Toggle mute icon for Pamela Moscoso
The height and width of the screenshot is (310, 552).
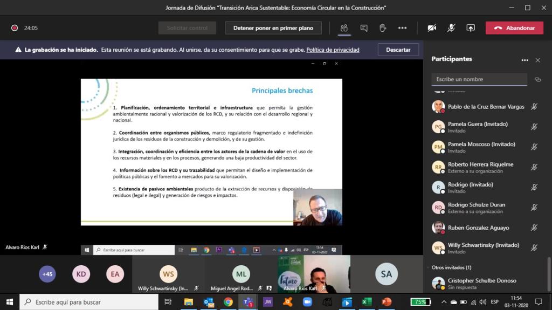coord(534,147)
